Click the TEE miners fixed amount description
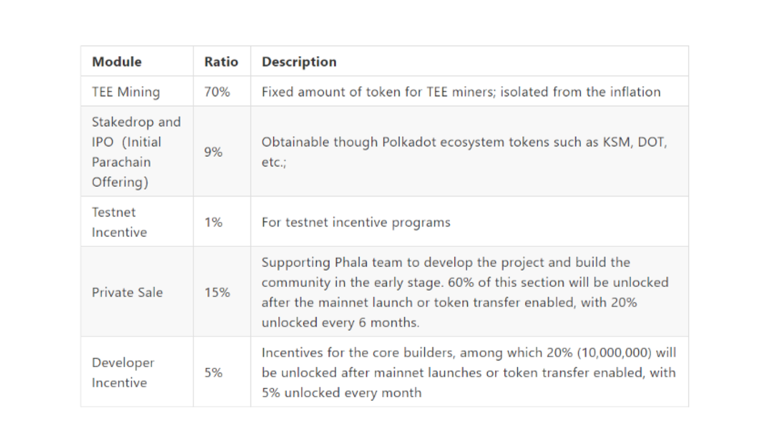This screenshot has height=428, width=765. (x=461, y=92)
